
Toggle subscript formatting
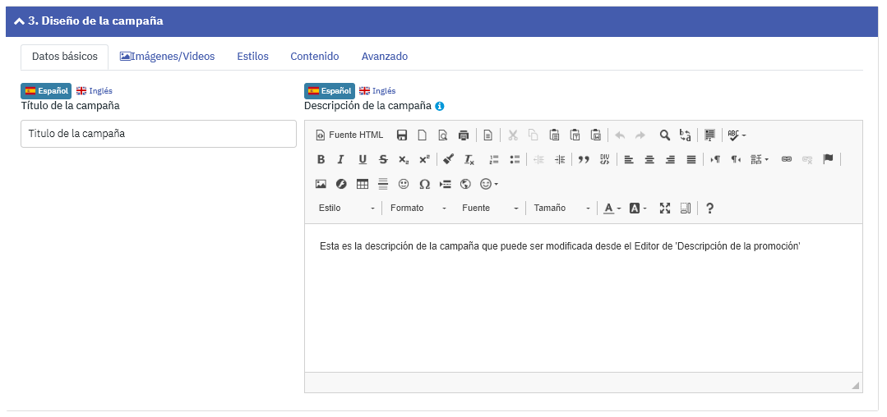[x=404, y=159]
